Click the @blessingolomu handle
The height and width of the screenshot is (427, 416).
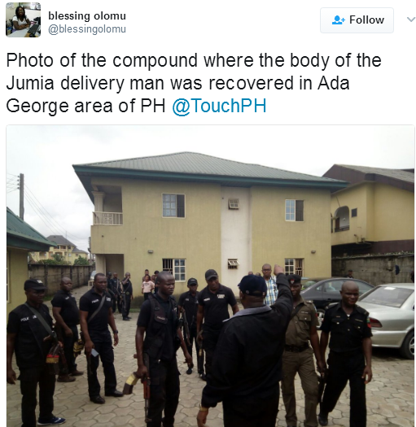coord(87,29)
